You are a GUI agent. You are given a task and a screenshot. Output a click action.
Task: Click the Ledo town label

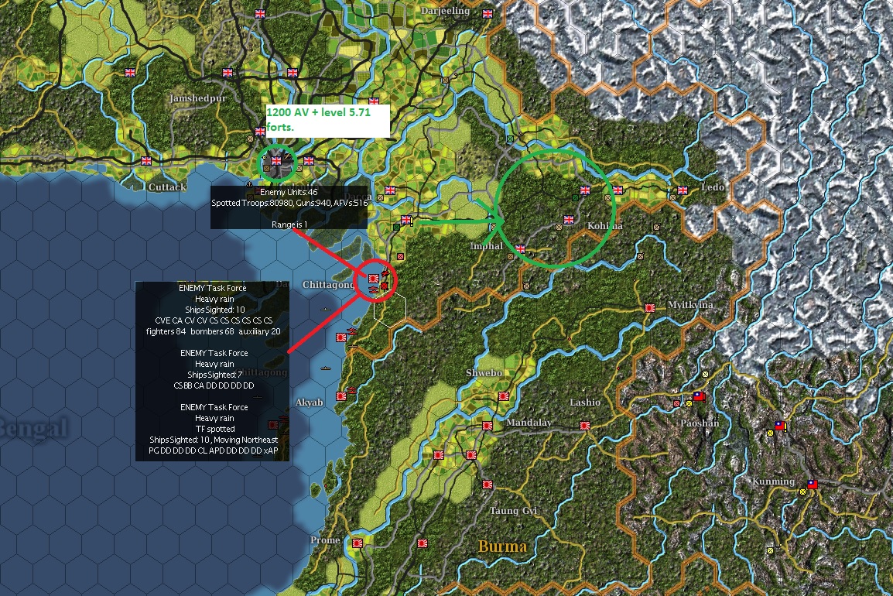tap(713, 187)
